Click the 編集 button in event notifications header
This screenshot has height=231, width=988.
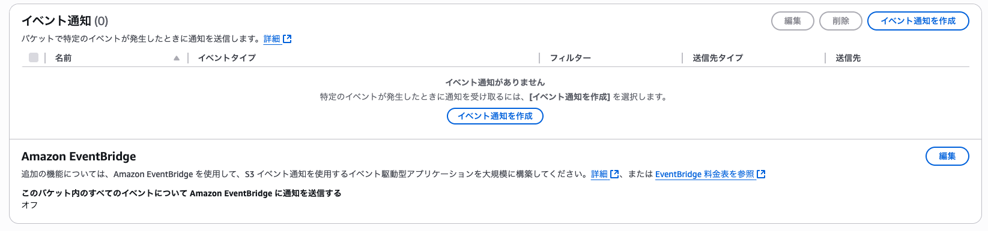[x=793, y=21]
